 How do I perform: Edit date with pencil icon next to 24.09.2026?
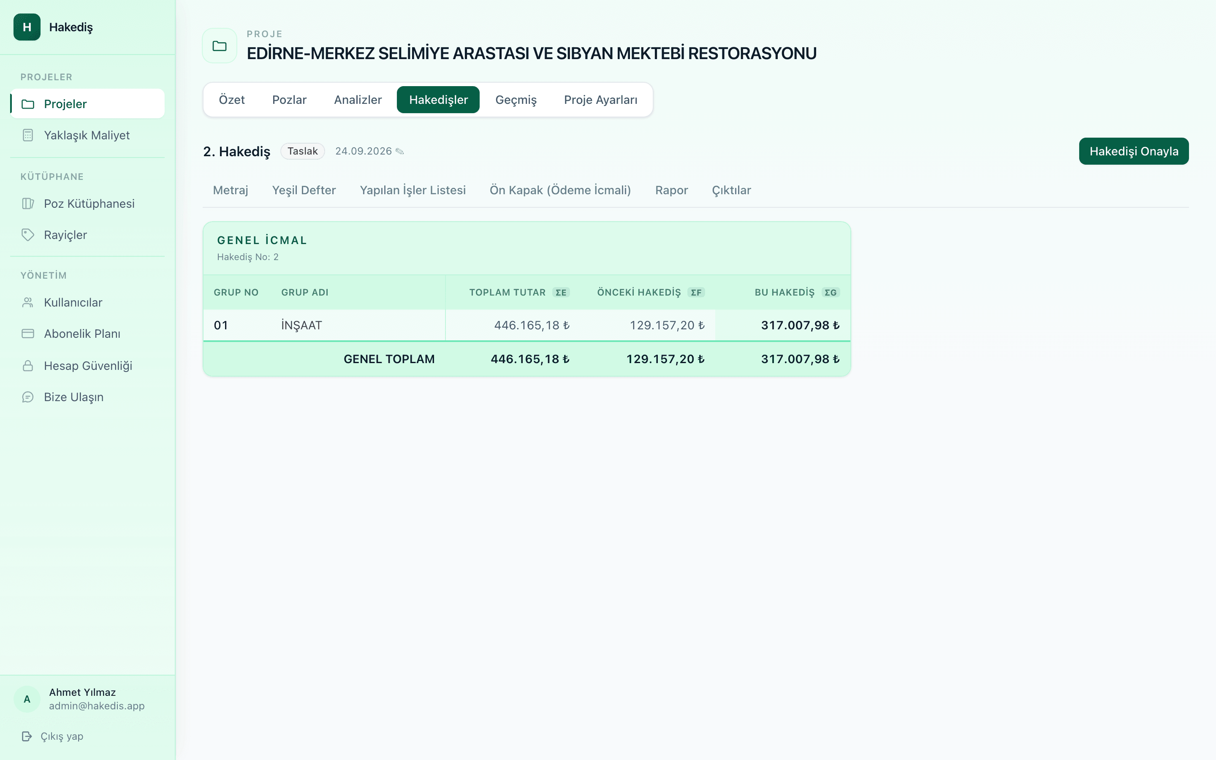click(x=400, y=151)
